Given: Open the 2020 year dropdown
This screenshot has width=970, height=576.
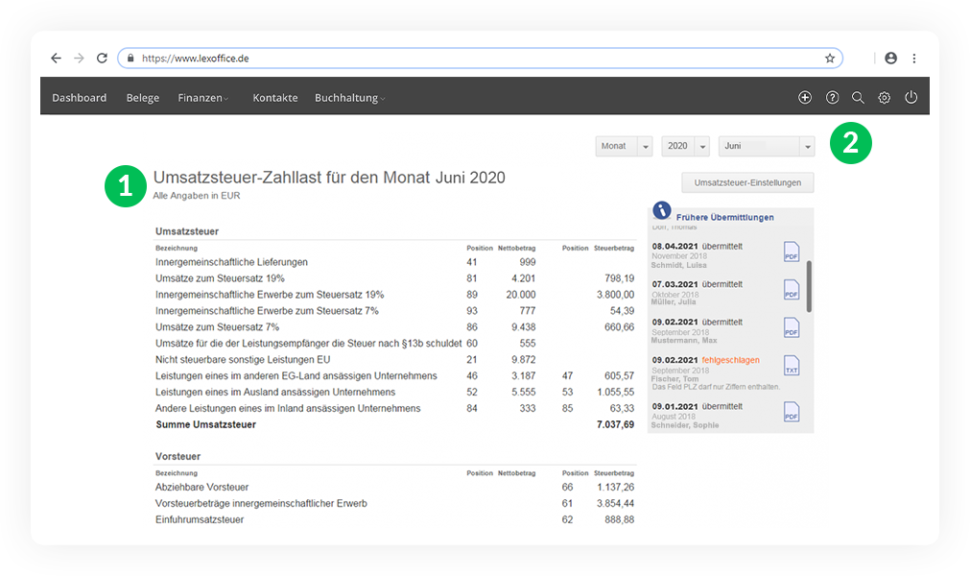Looking at the screenshot, I should (685, 146).
